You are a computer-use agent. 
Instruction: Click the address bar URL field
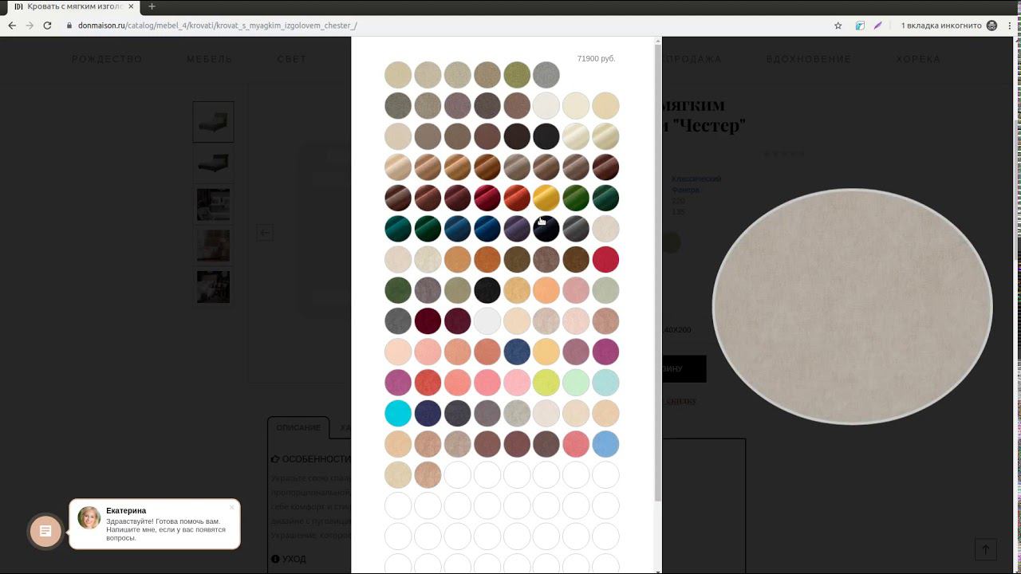447,26
